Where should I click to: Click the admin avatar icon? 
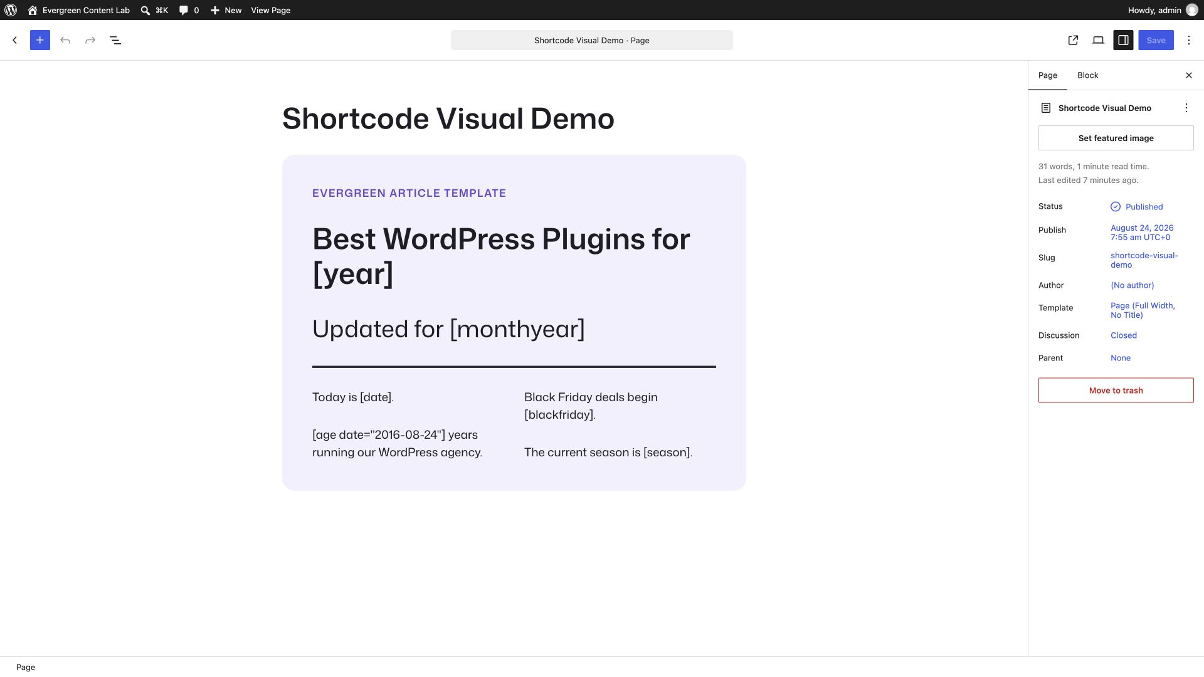pyautogui.click(x=1192, y=10)
